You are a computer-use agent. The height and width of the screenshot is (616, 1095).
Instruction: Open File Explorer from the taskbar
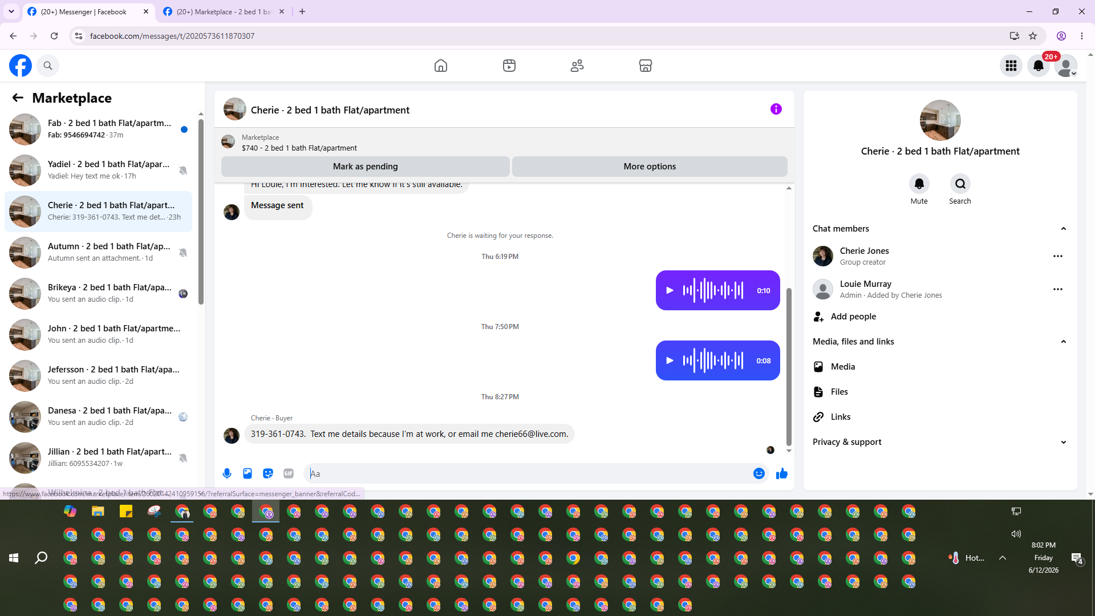(98, 511)
